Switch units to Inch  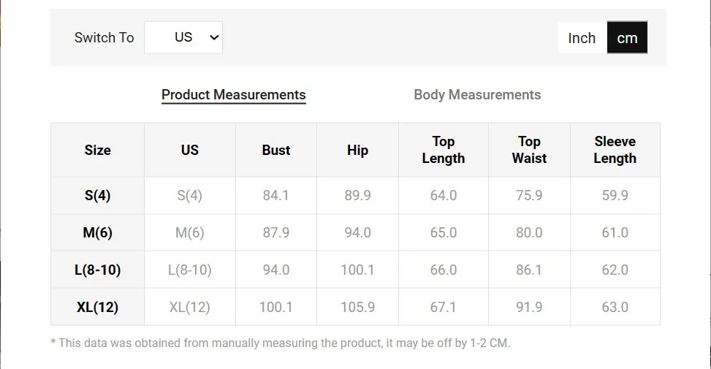tap(582, 37)
